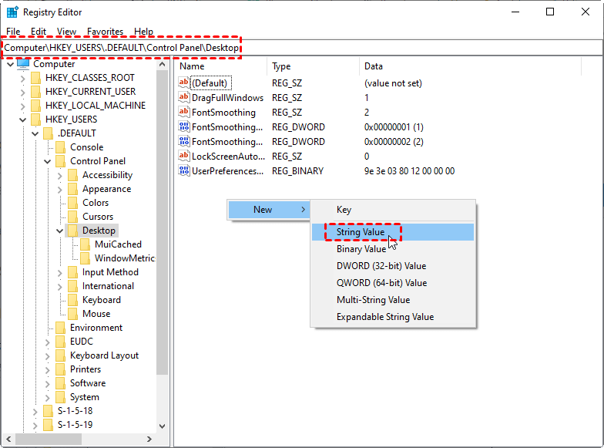Click the string icon beside DragFullWindows
This screenshot has height=448, width=604.
184,97
